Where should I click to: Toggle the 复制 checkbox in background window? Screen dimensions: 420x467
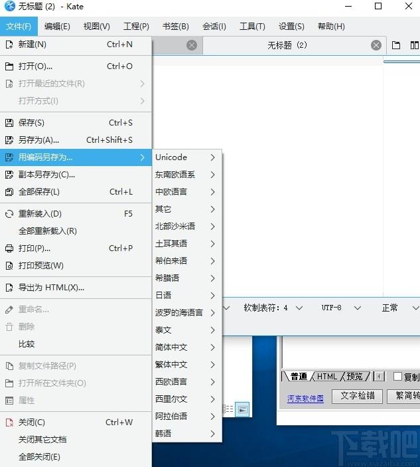click(397, 377)
